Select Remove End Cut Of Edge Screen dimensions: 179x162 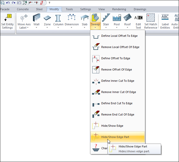pos(118,114)
